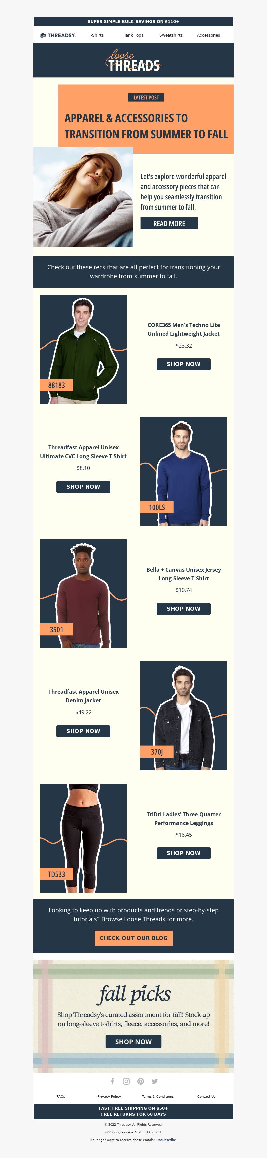The image size is (267, 1158).
Task: Open the Contact Us footer link
Action: [x=206, y=1096]
